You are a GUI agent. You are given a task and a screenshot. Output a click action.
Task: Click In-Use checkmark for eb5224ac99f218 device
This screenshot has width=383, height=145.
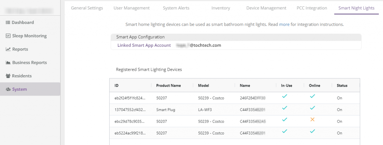pos(284,131)
